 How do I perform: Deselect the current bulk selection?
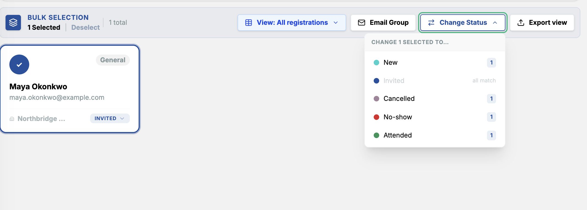85,27
